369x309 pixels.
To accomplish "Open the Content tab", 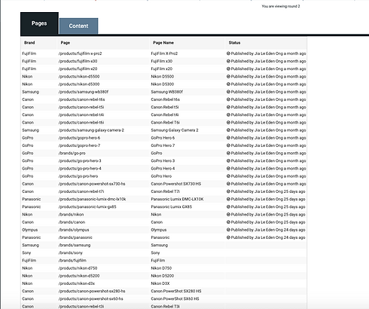I will tap(78, 26).
